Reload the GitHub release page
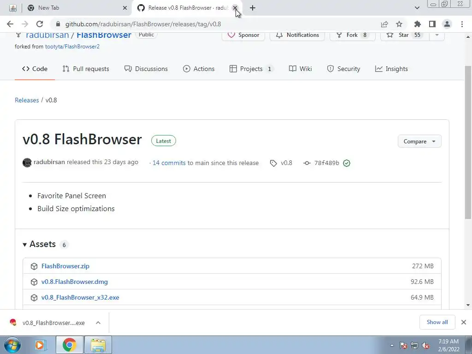The width and height of the screenshot is (472, 354). click(40, 24)
